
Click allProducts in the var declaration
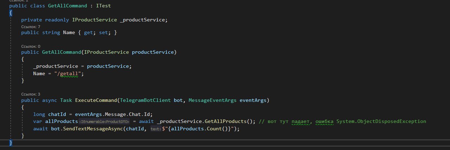pos(62,122)
